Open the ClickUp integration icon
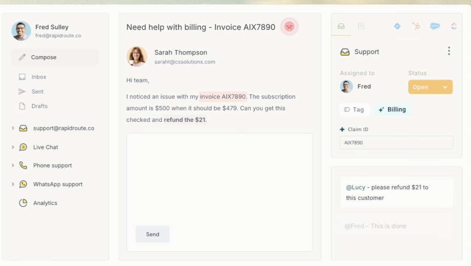Viewport: 471px width, 266px height. (454, 26)
